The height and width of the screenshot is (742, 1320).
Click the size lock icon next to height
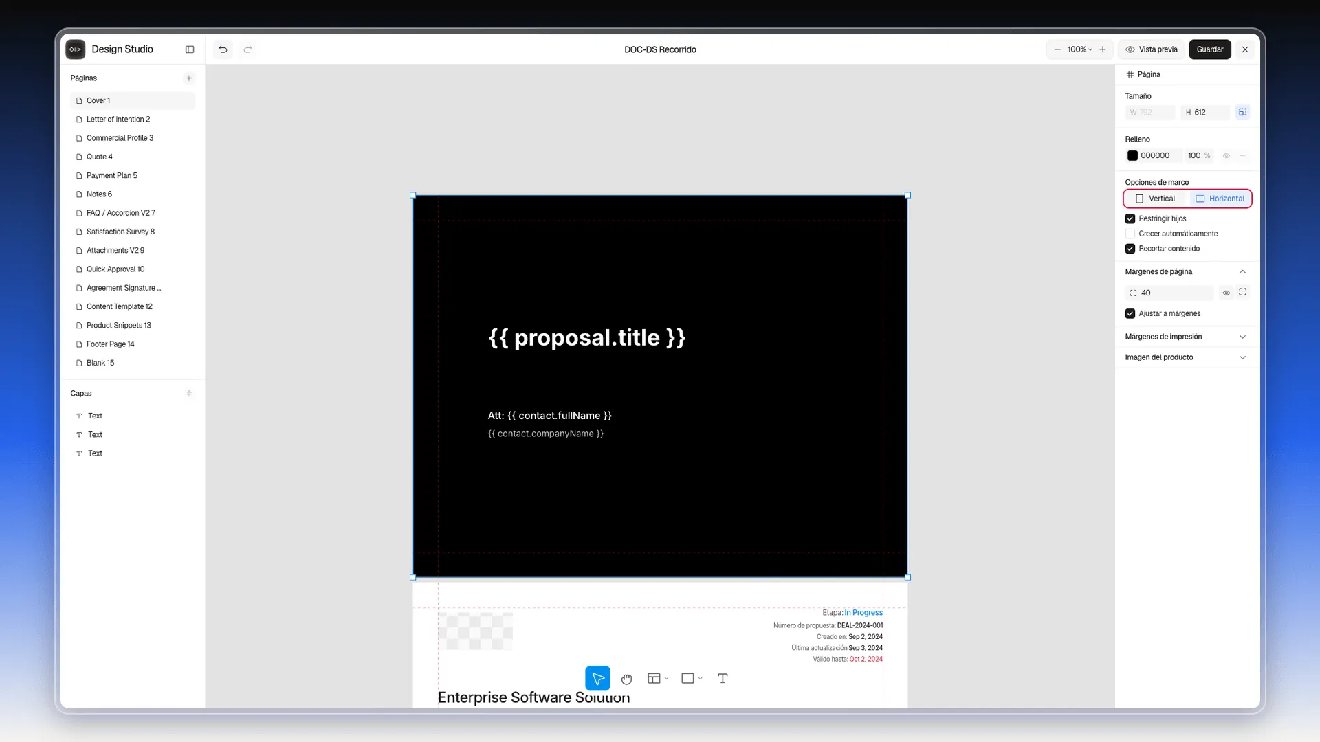(x=1242, y=112)
